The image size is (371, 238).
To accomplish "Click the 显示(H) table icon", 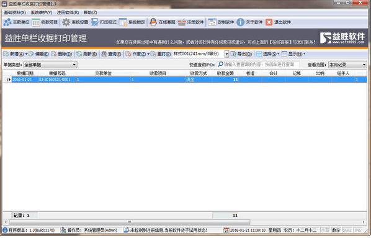I will (x=284, y=54).
